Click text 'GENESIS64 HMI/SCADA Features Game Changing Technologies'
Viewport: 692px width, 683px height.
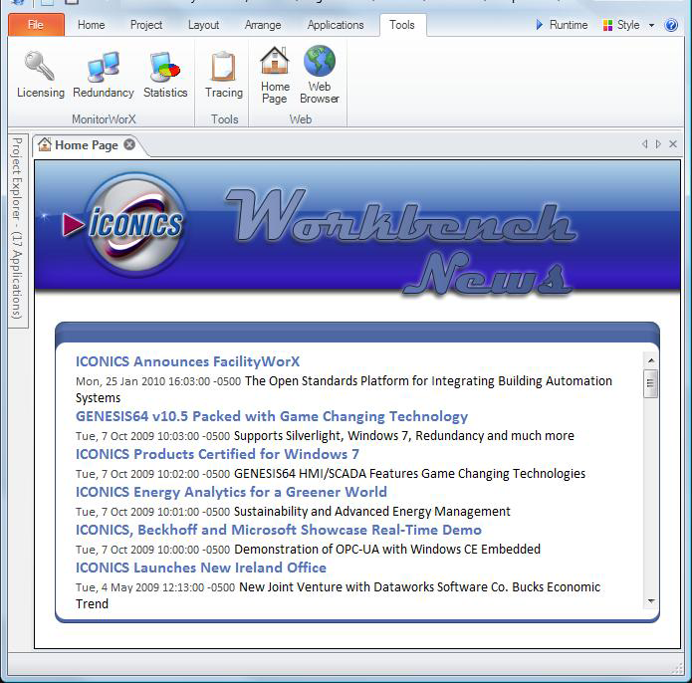click(409, 474)
